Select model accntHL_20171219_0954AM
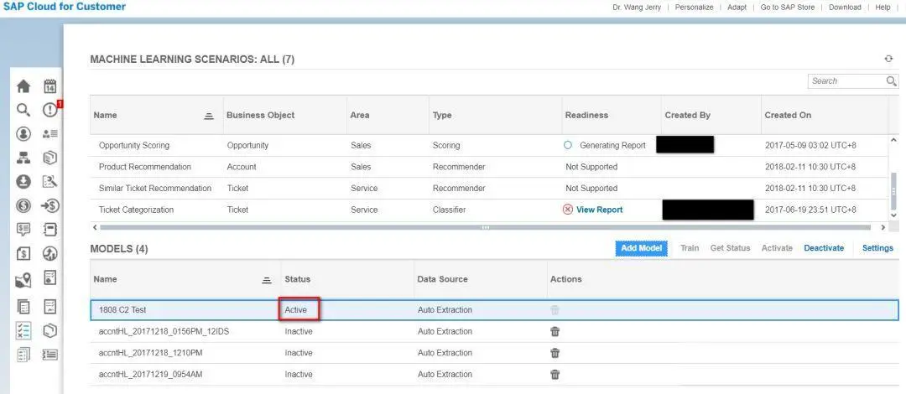906x394 pixels. (x=495, y=375)
